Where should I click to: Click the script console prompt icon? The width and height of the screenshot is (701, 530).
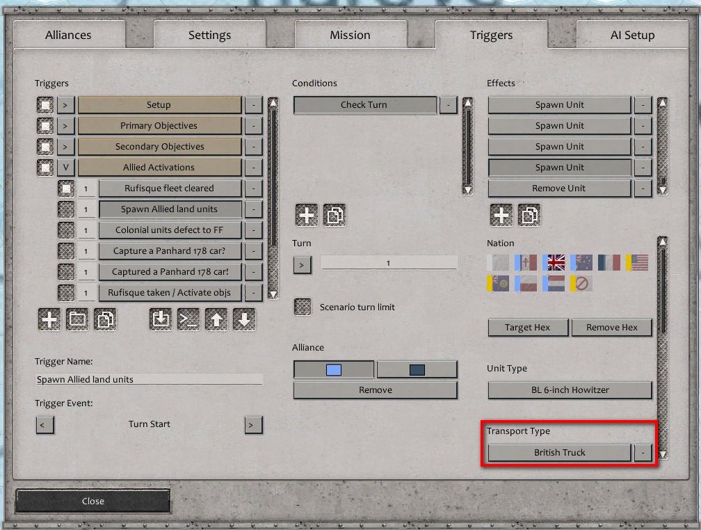click(x=188, y=319)
